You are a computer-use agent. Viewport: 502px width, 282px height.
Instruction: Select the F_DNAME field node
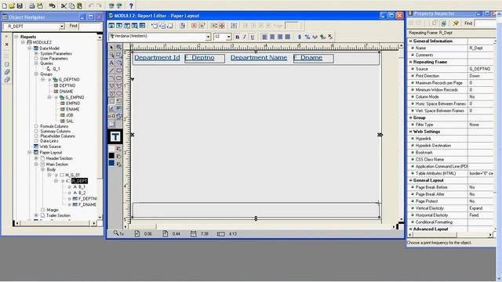click(87, 204)
